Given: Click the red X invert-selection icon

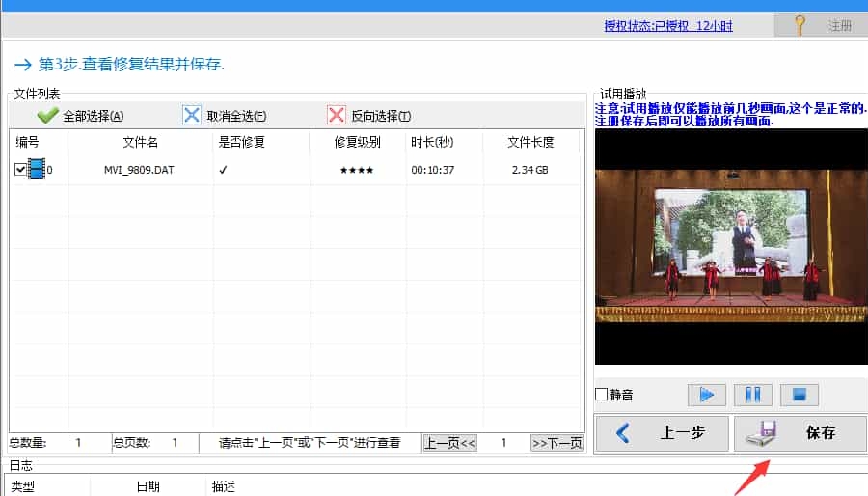Looking at the screenshot, I should 336,115.
